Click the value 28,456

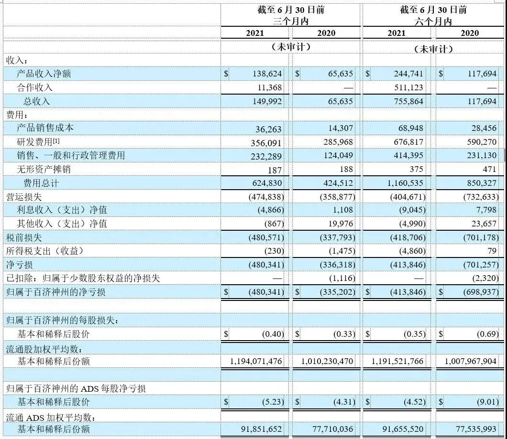(x=484, y=128)
